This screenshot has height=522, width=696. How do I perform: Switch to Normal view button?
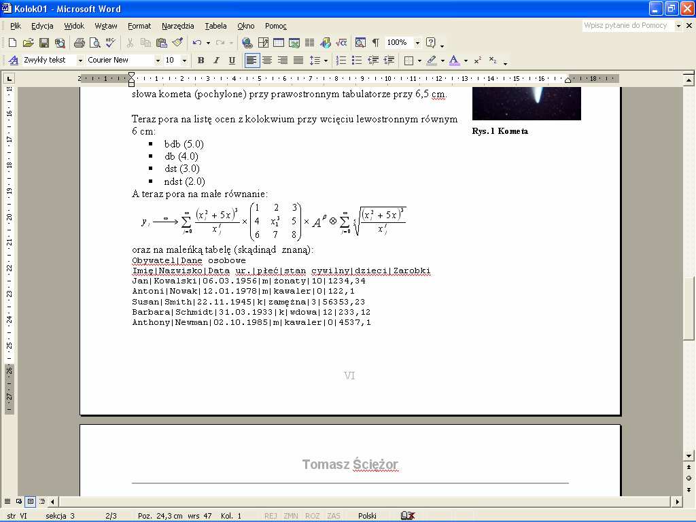click(x=7, y=502)
